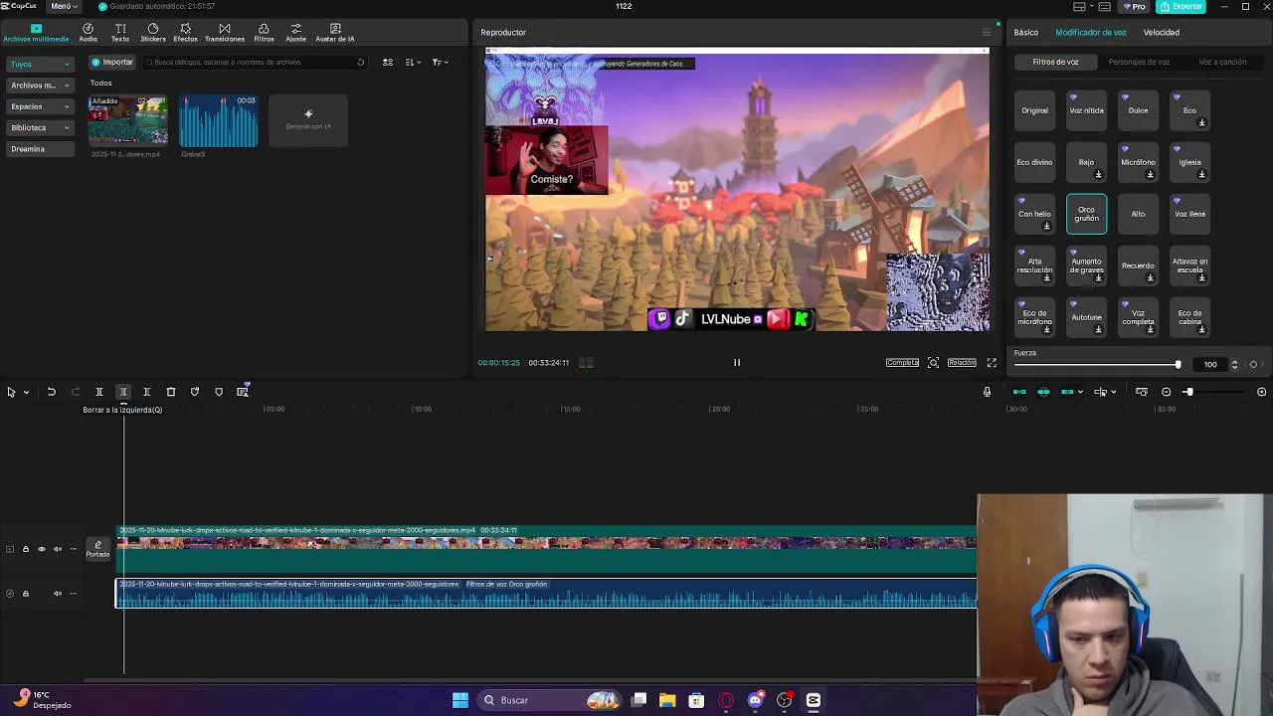The image size is (1273, 716).
Task: Click the Portada cover edit button
Action: pyautogui.click(x=97, y=548)
